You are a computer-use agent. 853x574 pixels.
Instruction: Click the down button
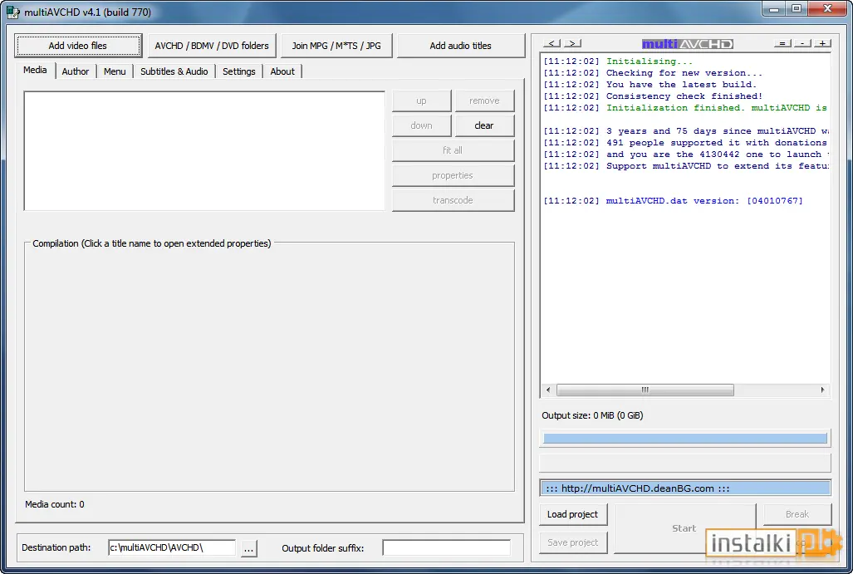click(x=422, y=125)
